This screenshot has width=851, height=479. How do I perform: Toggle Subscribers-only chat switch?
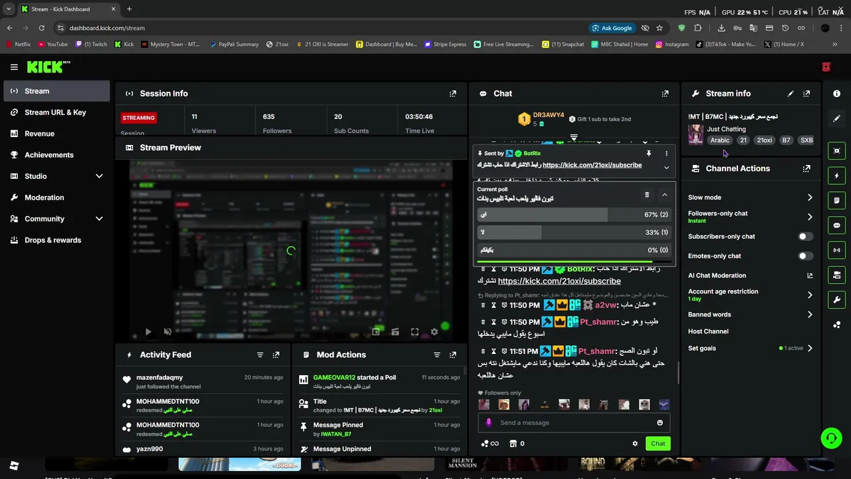coord(805,236)
